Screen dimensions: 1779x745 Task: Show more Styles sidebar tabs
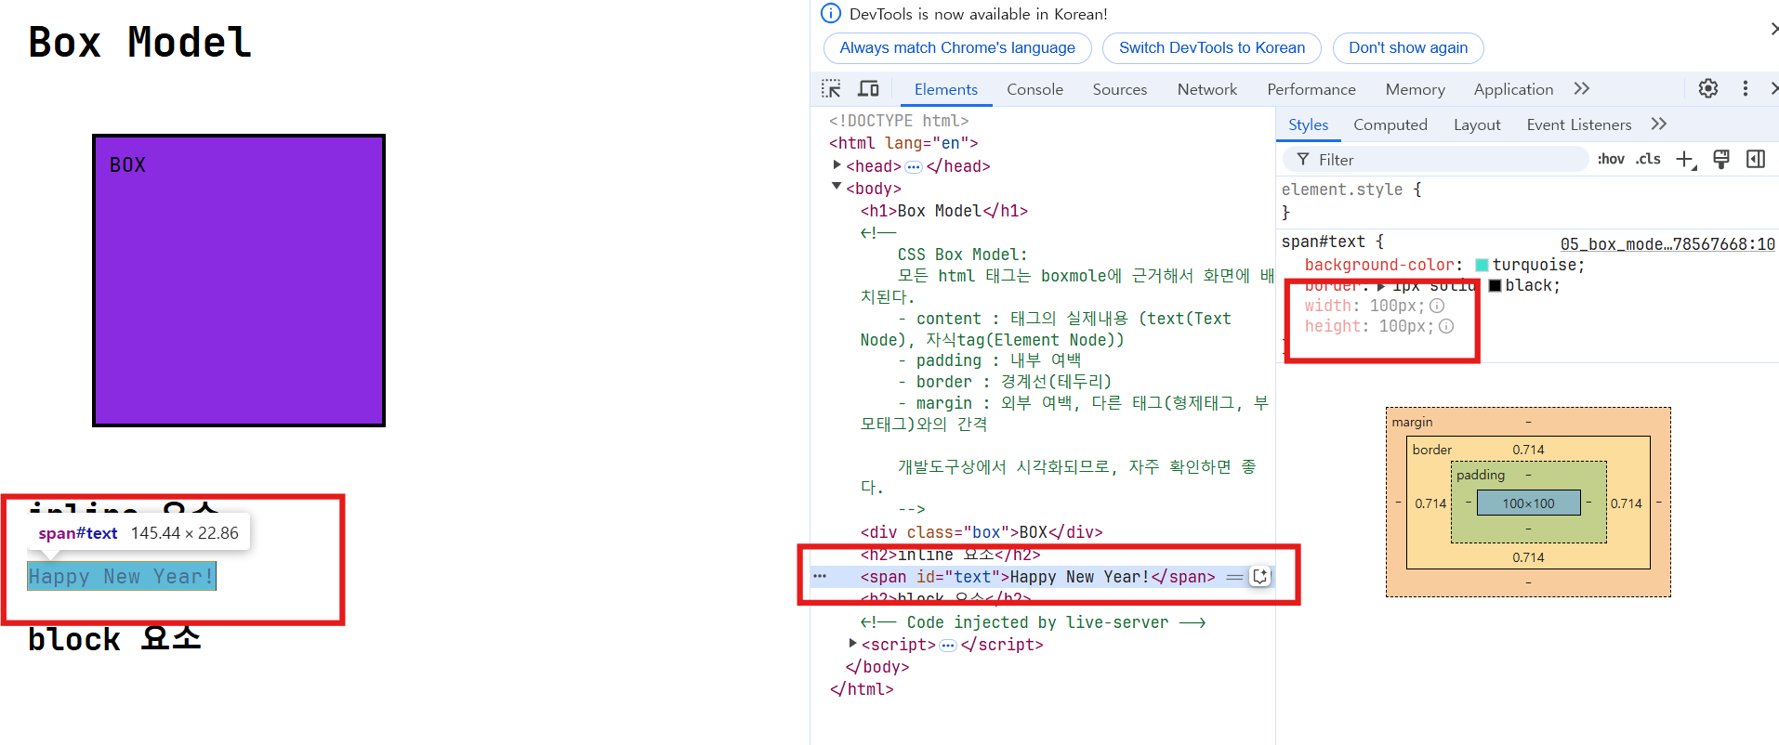click(x=1658, y=124)
